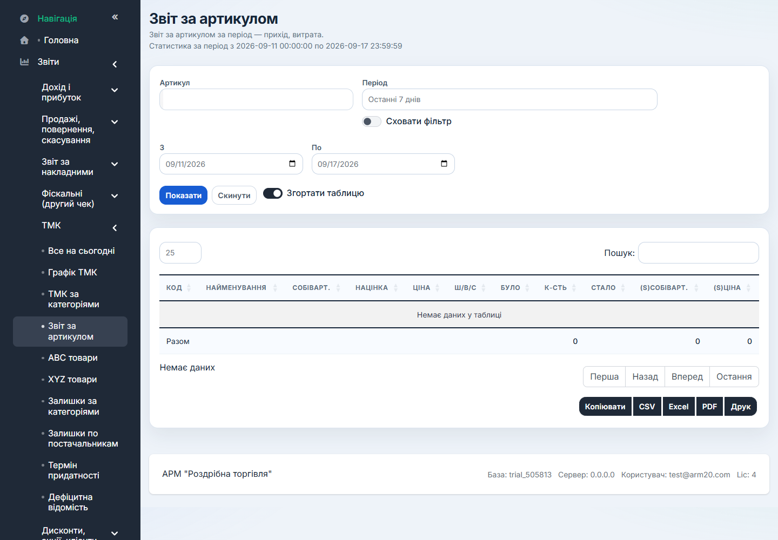Sort table by the КОД column arrows

click(189, 288)
